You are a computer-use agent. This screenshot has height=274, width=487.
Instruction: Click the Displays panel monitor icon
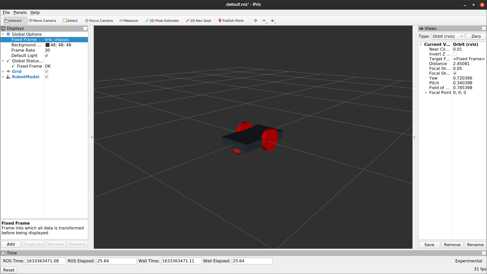click(x=3, y=28)
